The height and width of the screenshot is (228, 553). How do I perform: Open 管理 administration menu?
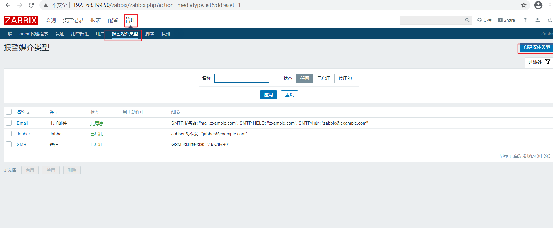pyautogui.click(x=130, y=20)
